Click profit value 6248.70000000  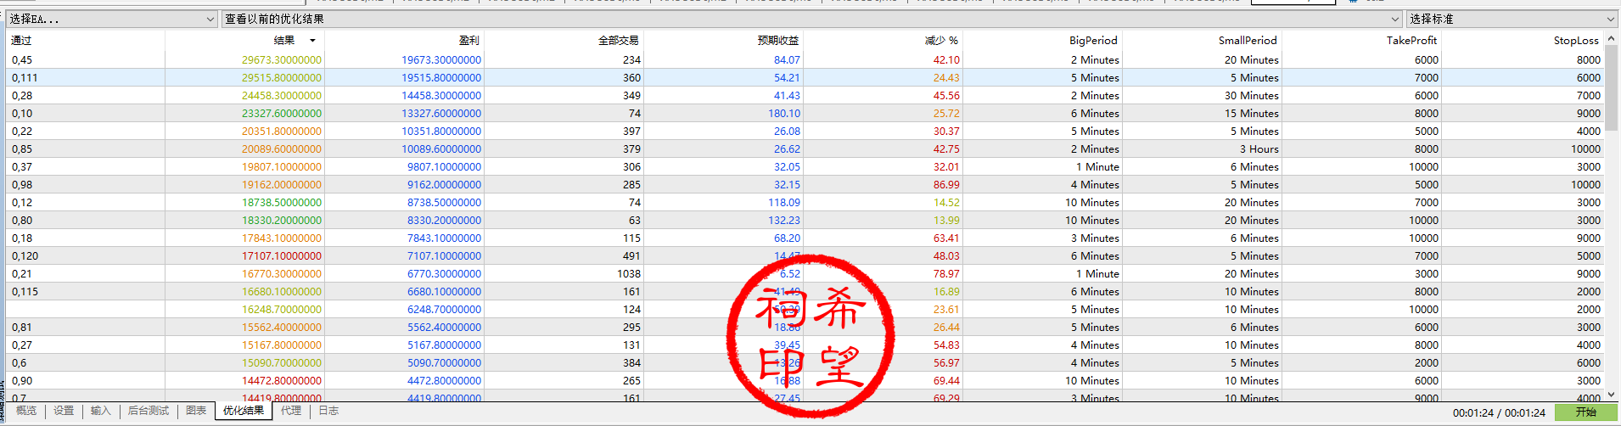coord(444,309)
